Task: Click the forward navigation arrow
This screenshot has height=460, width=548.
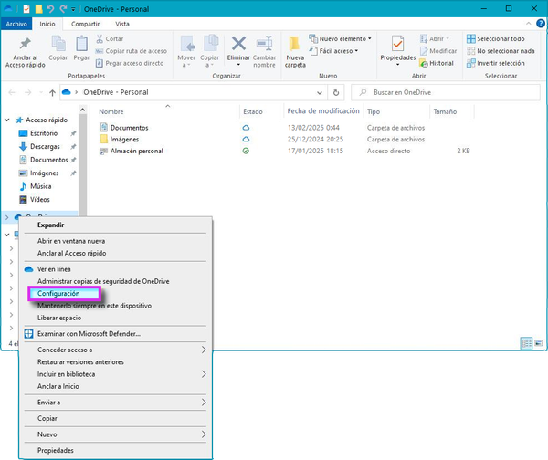Action: click(x=28, y=92)
